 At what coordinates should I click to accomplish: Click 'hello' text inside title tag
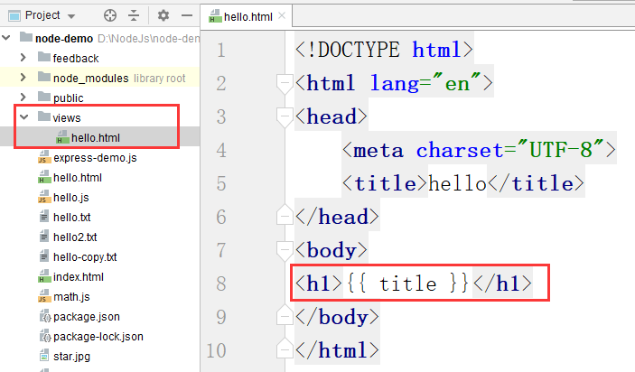point(457,183)
